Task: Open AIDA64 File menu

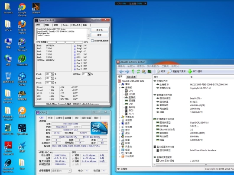Action: [x=121, y=66]
